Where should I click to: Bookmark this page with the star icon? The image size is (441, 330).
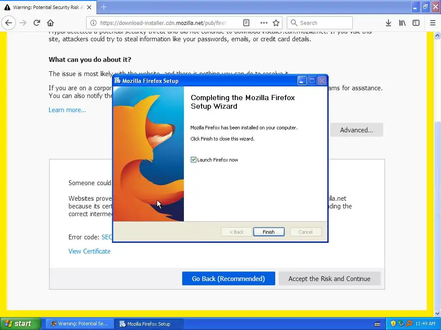276,23
